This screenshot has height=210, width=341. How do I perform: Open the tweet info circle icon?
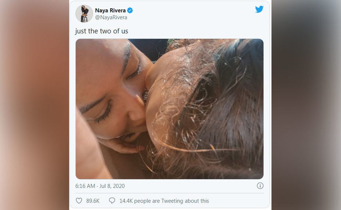pyautogui.click(x=260, y=186)
